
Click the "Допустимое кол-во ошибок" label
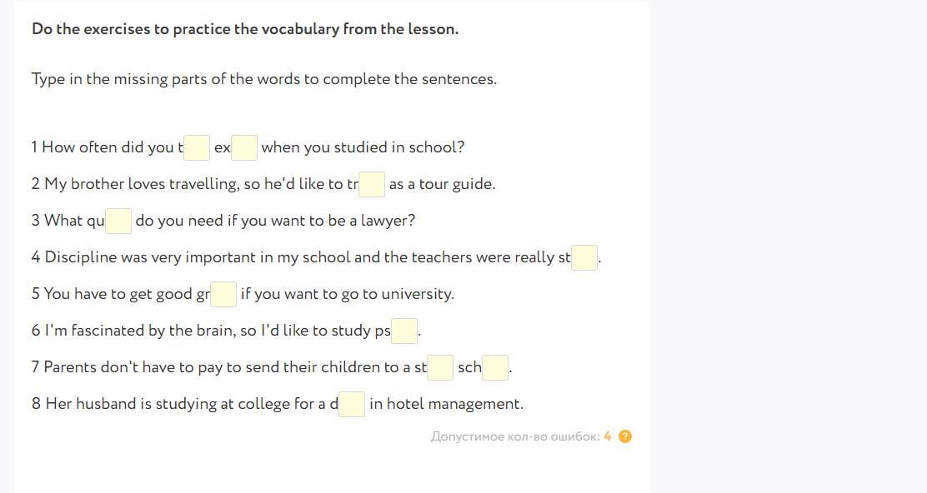[515, 436]
